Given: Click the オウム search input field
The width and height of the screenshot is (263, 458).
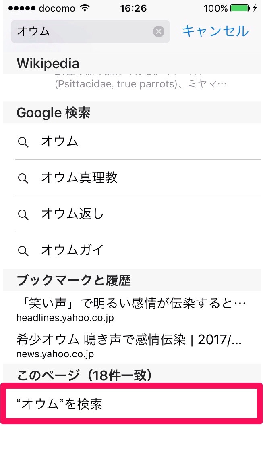Looking at the screenshot, I should 81,31.
